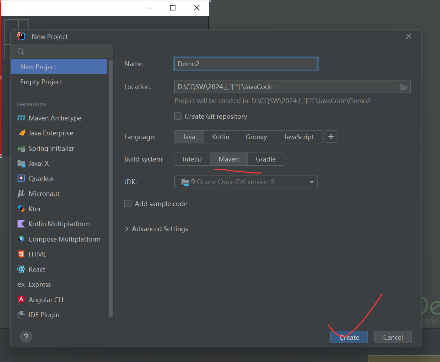Browse for location with the folder icon

(x=403, y=87)
